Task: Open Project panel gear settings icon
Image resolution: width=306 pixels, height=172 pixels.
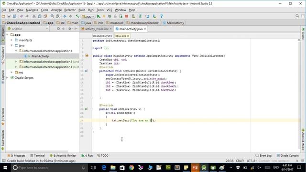Action: click(70, 29)
